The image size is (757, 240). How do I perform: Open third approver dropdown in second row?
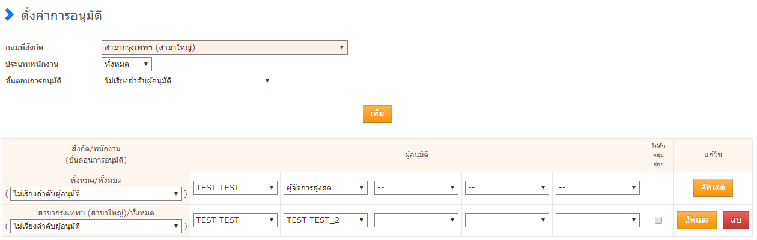click(416, 220)
